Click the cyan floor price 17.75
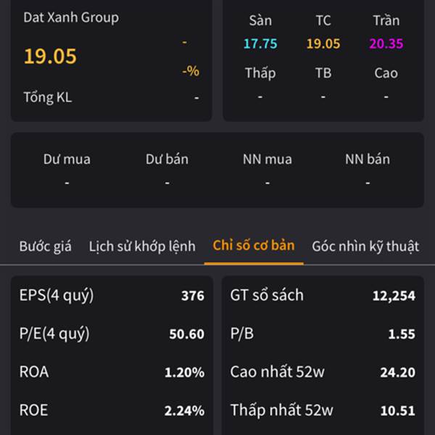This screenshot has width=435, height=435. 260,43
